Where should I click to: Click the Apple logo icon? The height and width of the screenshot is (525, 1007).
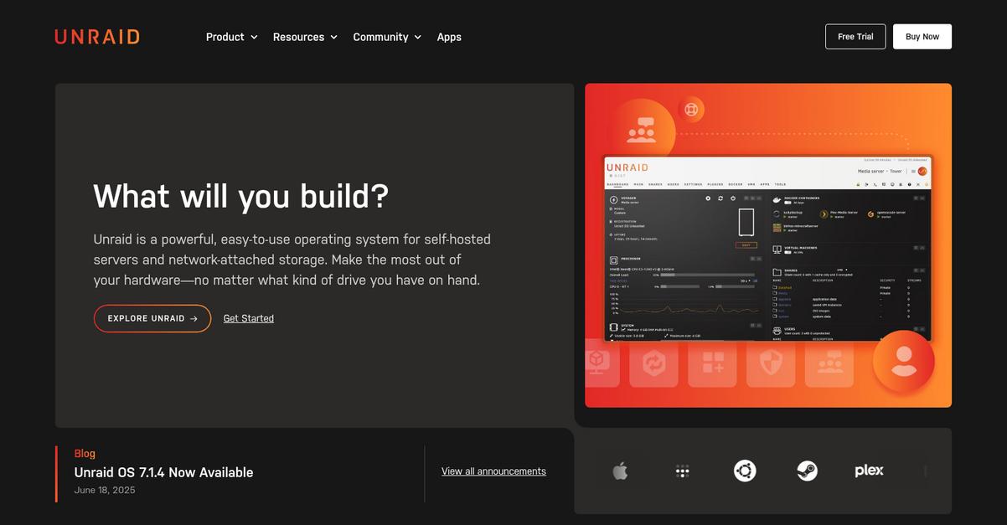tap(620, 471)
